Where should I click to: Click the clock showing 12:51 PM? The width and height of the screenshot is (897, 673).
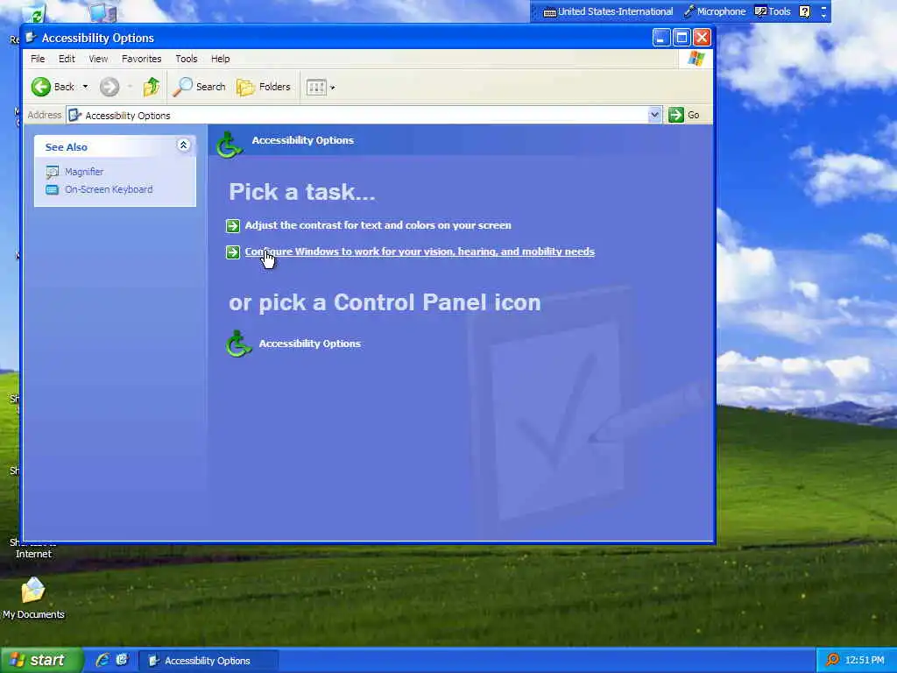[865, 661]
